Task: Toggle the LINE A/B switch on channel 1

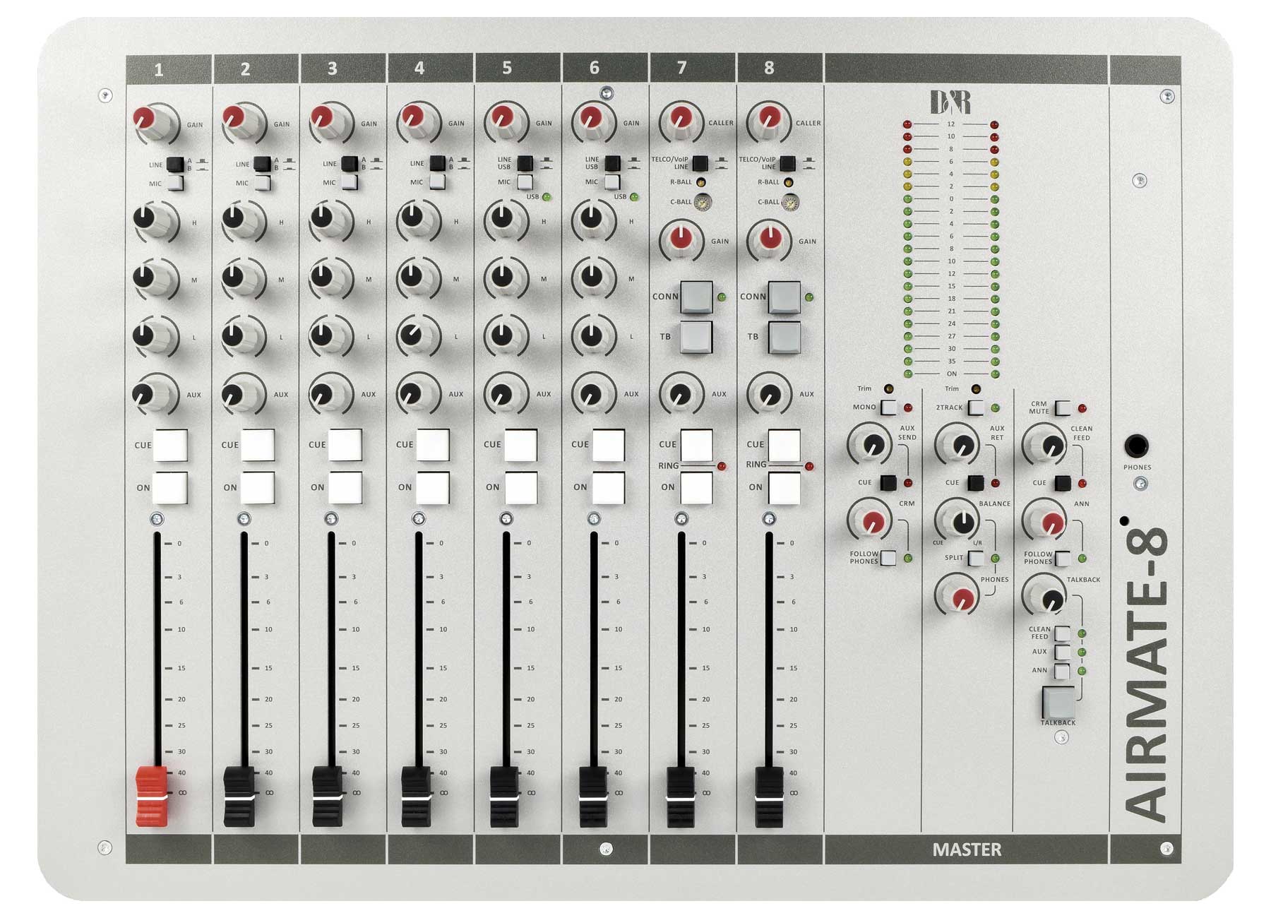Action: [x=176, y=164]
